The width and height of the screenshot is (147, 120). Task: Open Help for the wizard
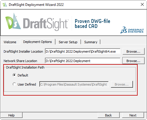(11, 115)
